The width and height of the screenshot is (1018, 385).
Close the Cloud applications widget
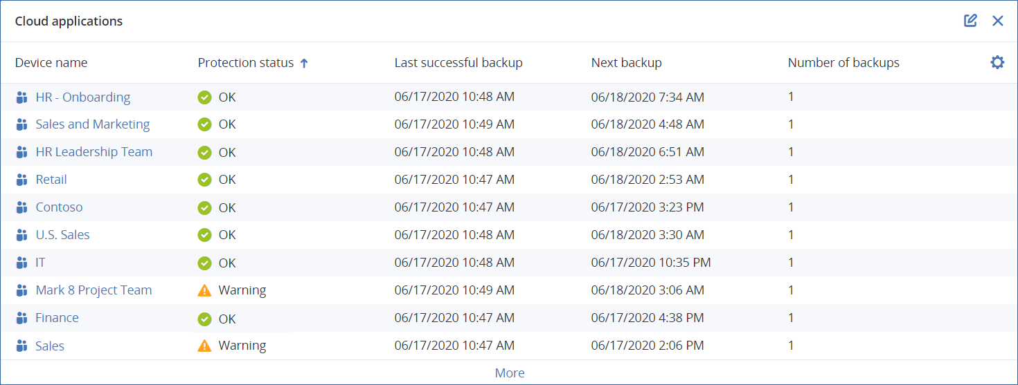[998, 21]
